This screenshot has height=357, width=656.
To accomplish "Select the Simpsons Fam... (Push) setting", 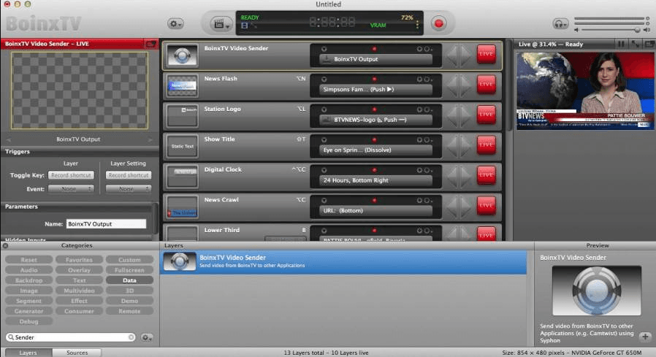I will tap(375, 90).
